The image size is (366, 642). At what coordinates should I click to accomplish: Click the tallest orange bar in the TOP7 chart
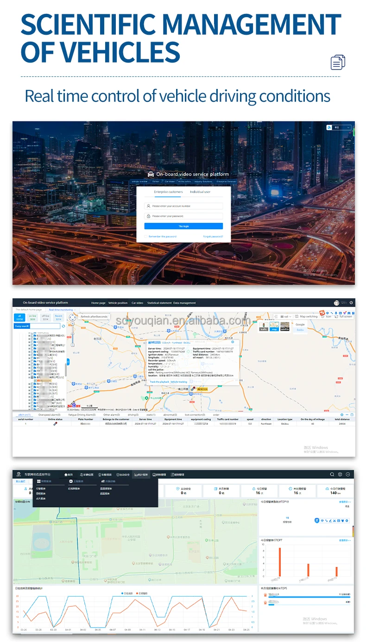[x=279, y=562]
